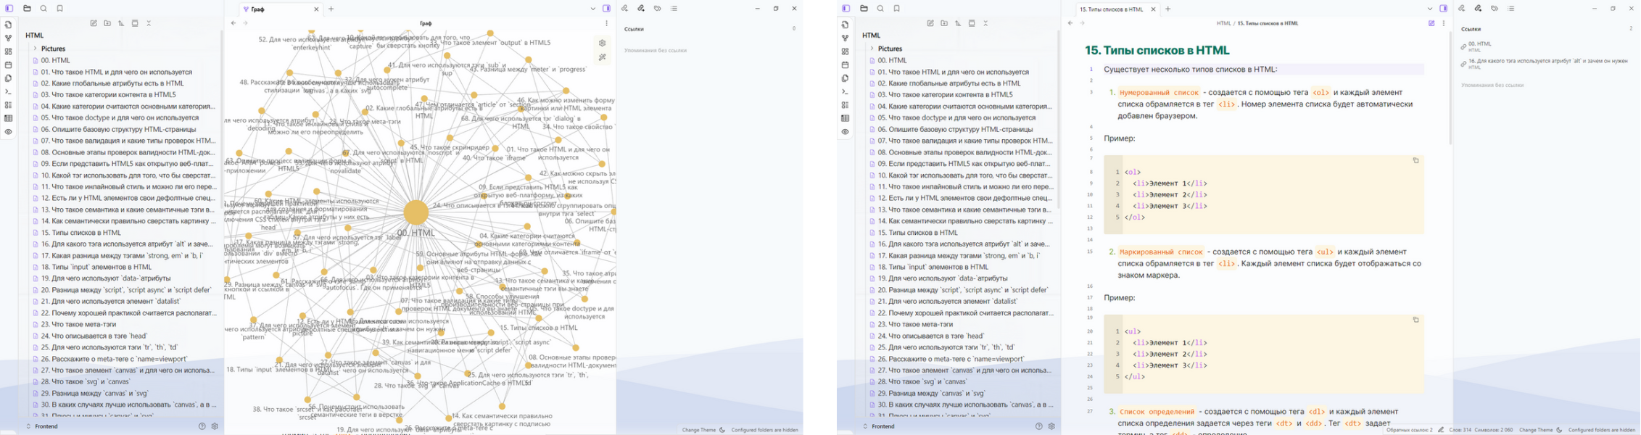Viewport: 1641px width, 435px height.
Task: Open daily note ribbon icon in left window
Action: (x=8, y=65)
